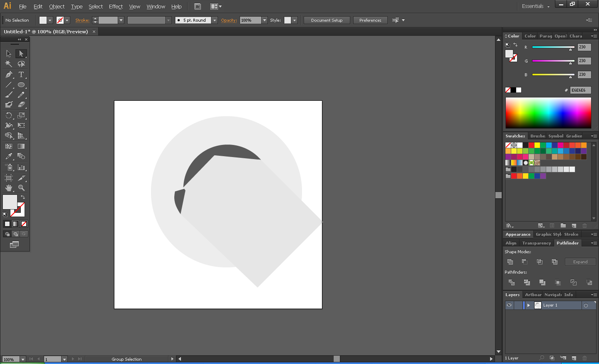Select the Rotate tool
599x364 pixels.
9,115
